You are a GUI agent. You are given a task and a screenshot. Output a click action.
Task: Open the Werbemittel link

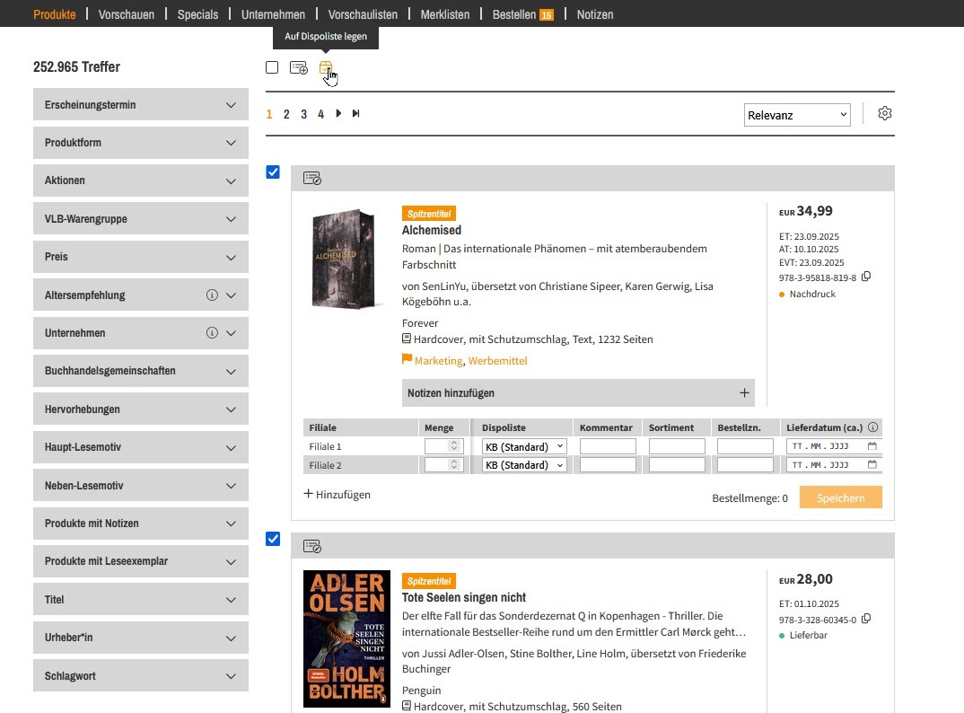(497, 361)
